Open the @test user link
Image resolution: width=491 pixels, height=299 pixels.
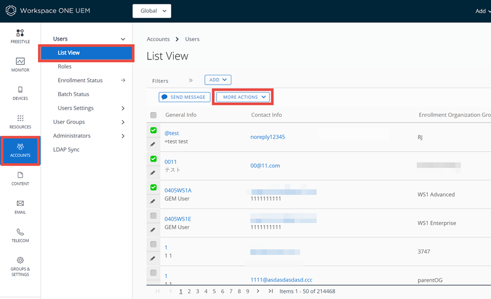pyautogui.click(x=172, y=133)
